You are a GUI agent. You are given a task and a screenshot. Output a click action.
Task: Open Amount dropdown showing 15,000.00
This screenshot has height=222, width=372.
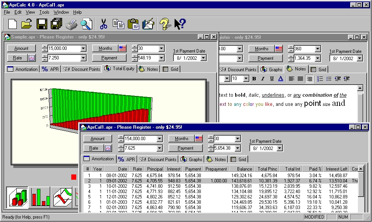[83, 49]
